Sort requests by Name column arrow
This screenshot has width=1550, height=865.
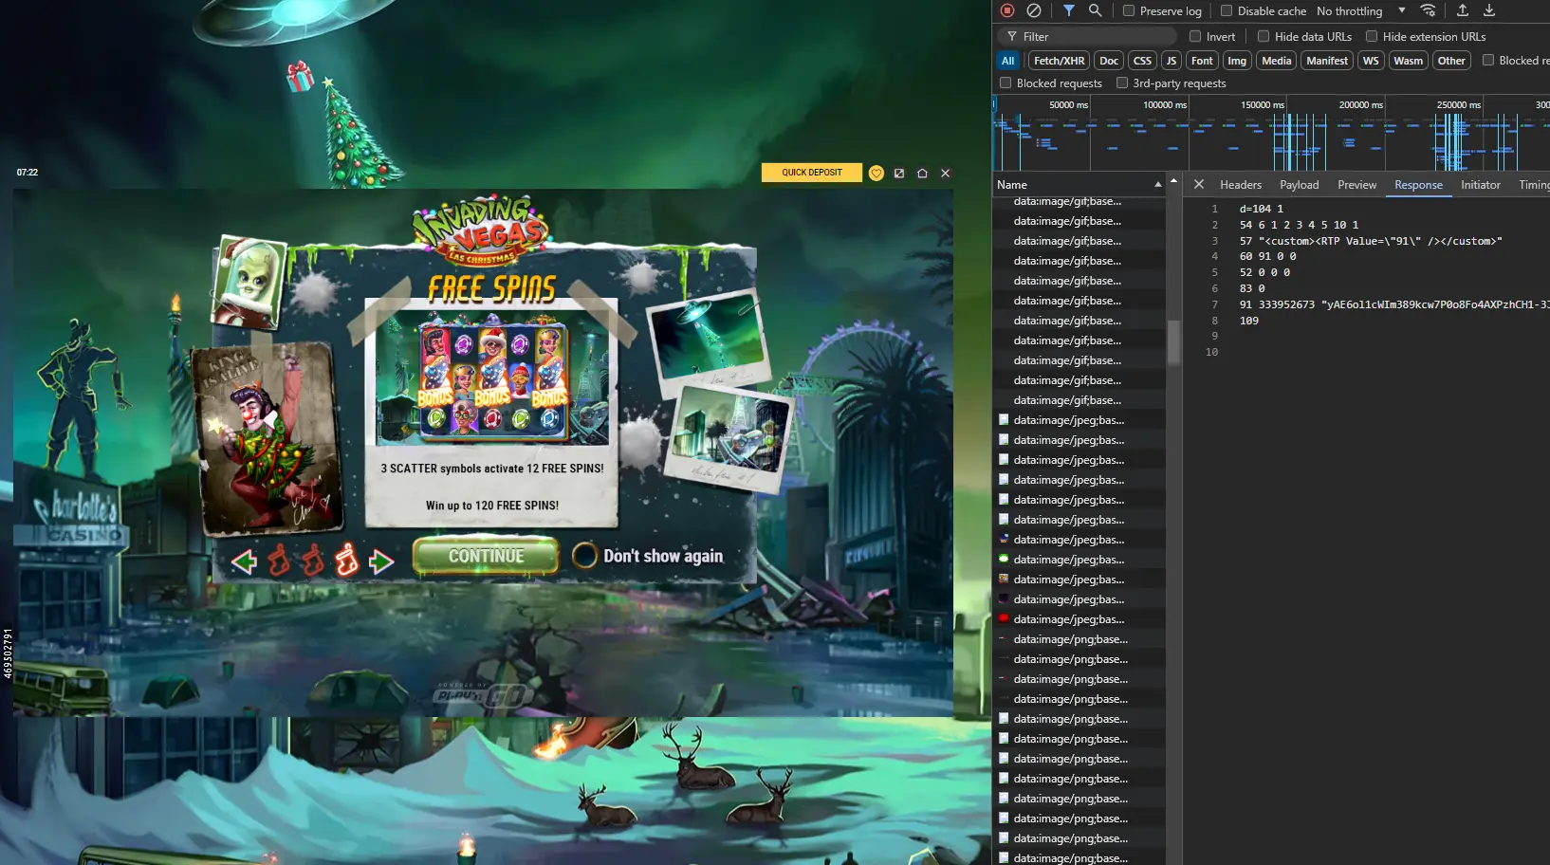[1157, 184]
